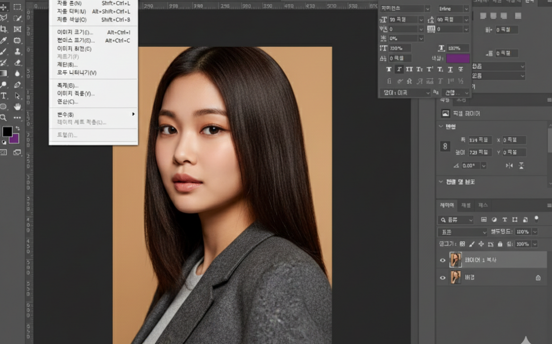Select the Eyedropper tool

click(x=4, y=41)
